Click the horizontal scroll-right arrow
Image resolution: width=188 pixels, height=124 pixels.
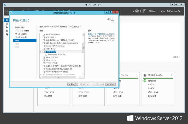click(x=81, y=77)
